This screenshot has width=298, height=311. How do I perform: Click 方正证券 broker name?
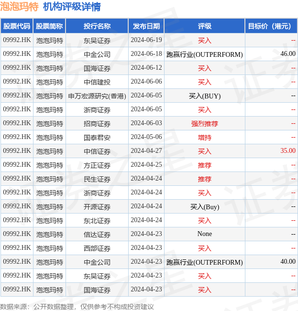[x=97, y=165]
